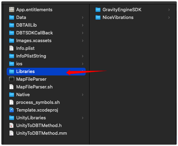Select the UnityToDBTMethod.mm file icon
The height and width of the screenshot is (146, 178).
click(x=11, y=133)
